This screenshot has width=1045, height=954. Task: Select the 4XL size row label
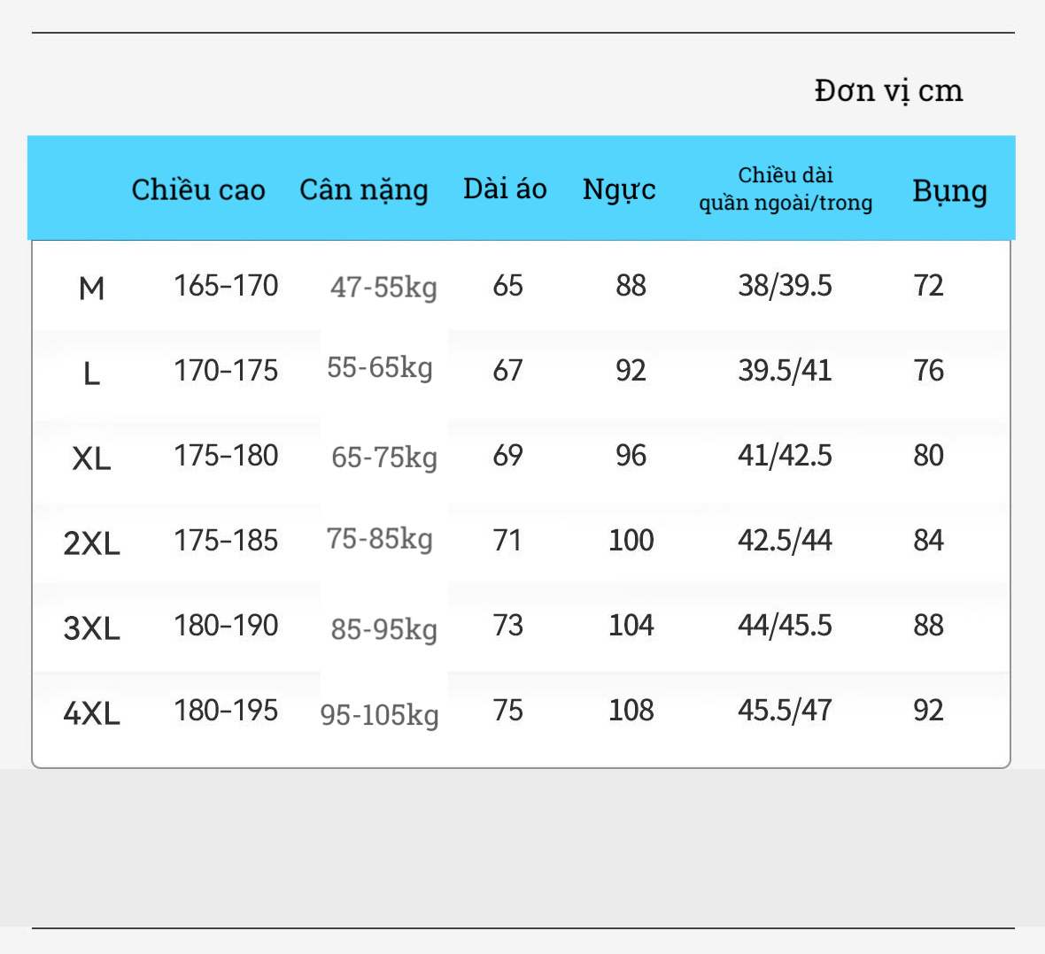pyautogui.click(x=91, y=712)
